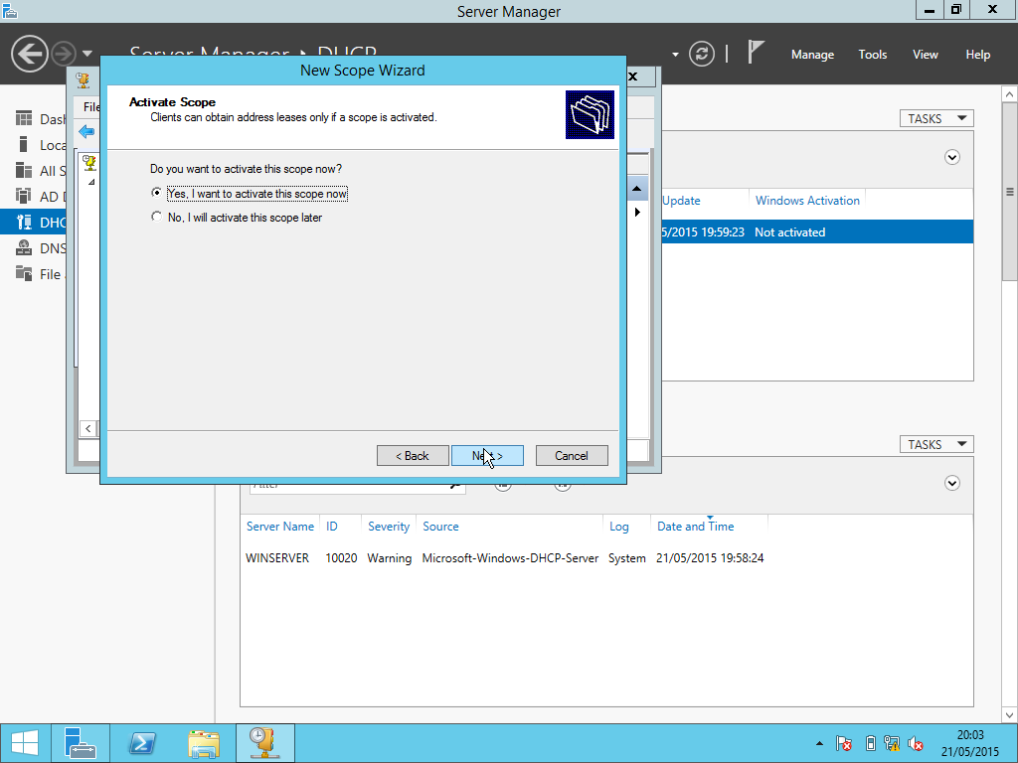Sort events by Severity column
Screen dimensions: 1018x763
tap(389, 527)
